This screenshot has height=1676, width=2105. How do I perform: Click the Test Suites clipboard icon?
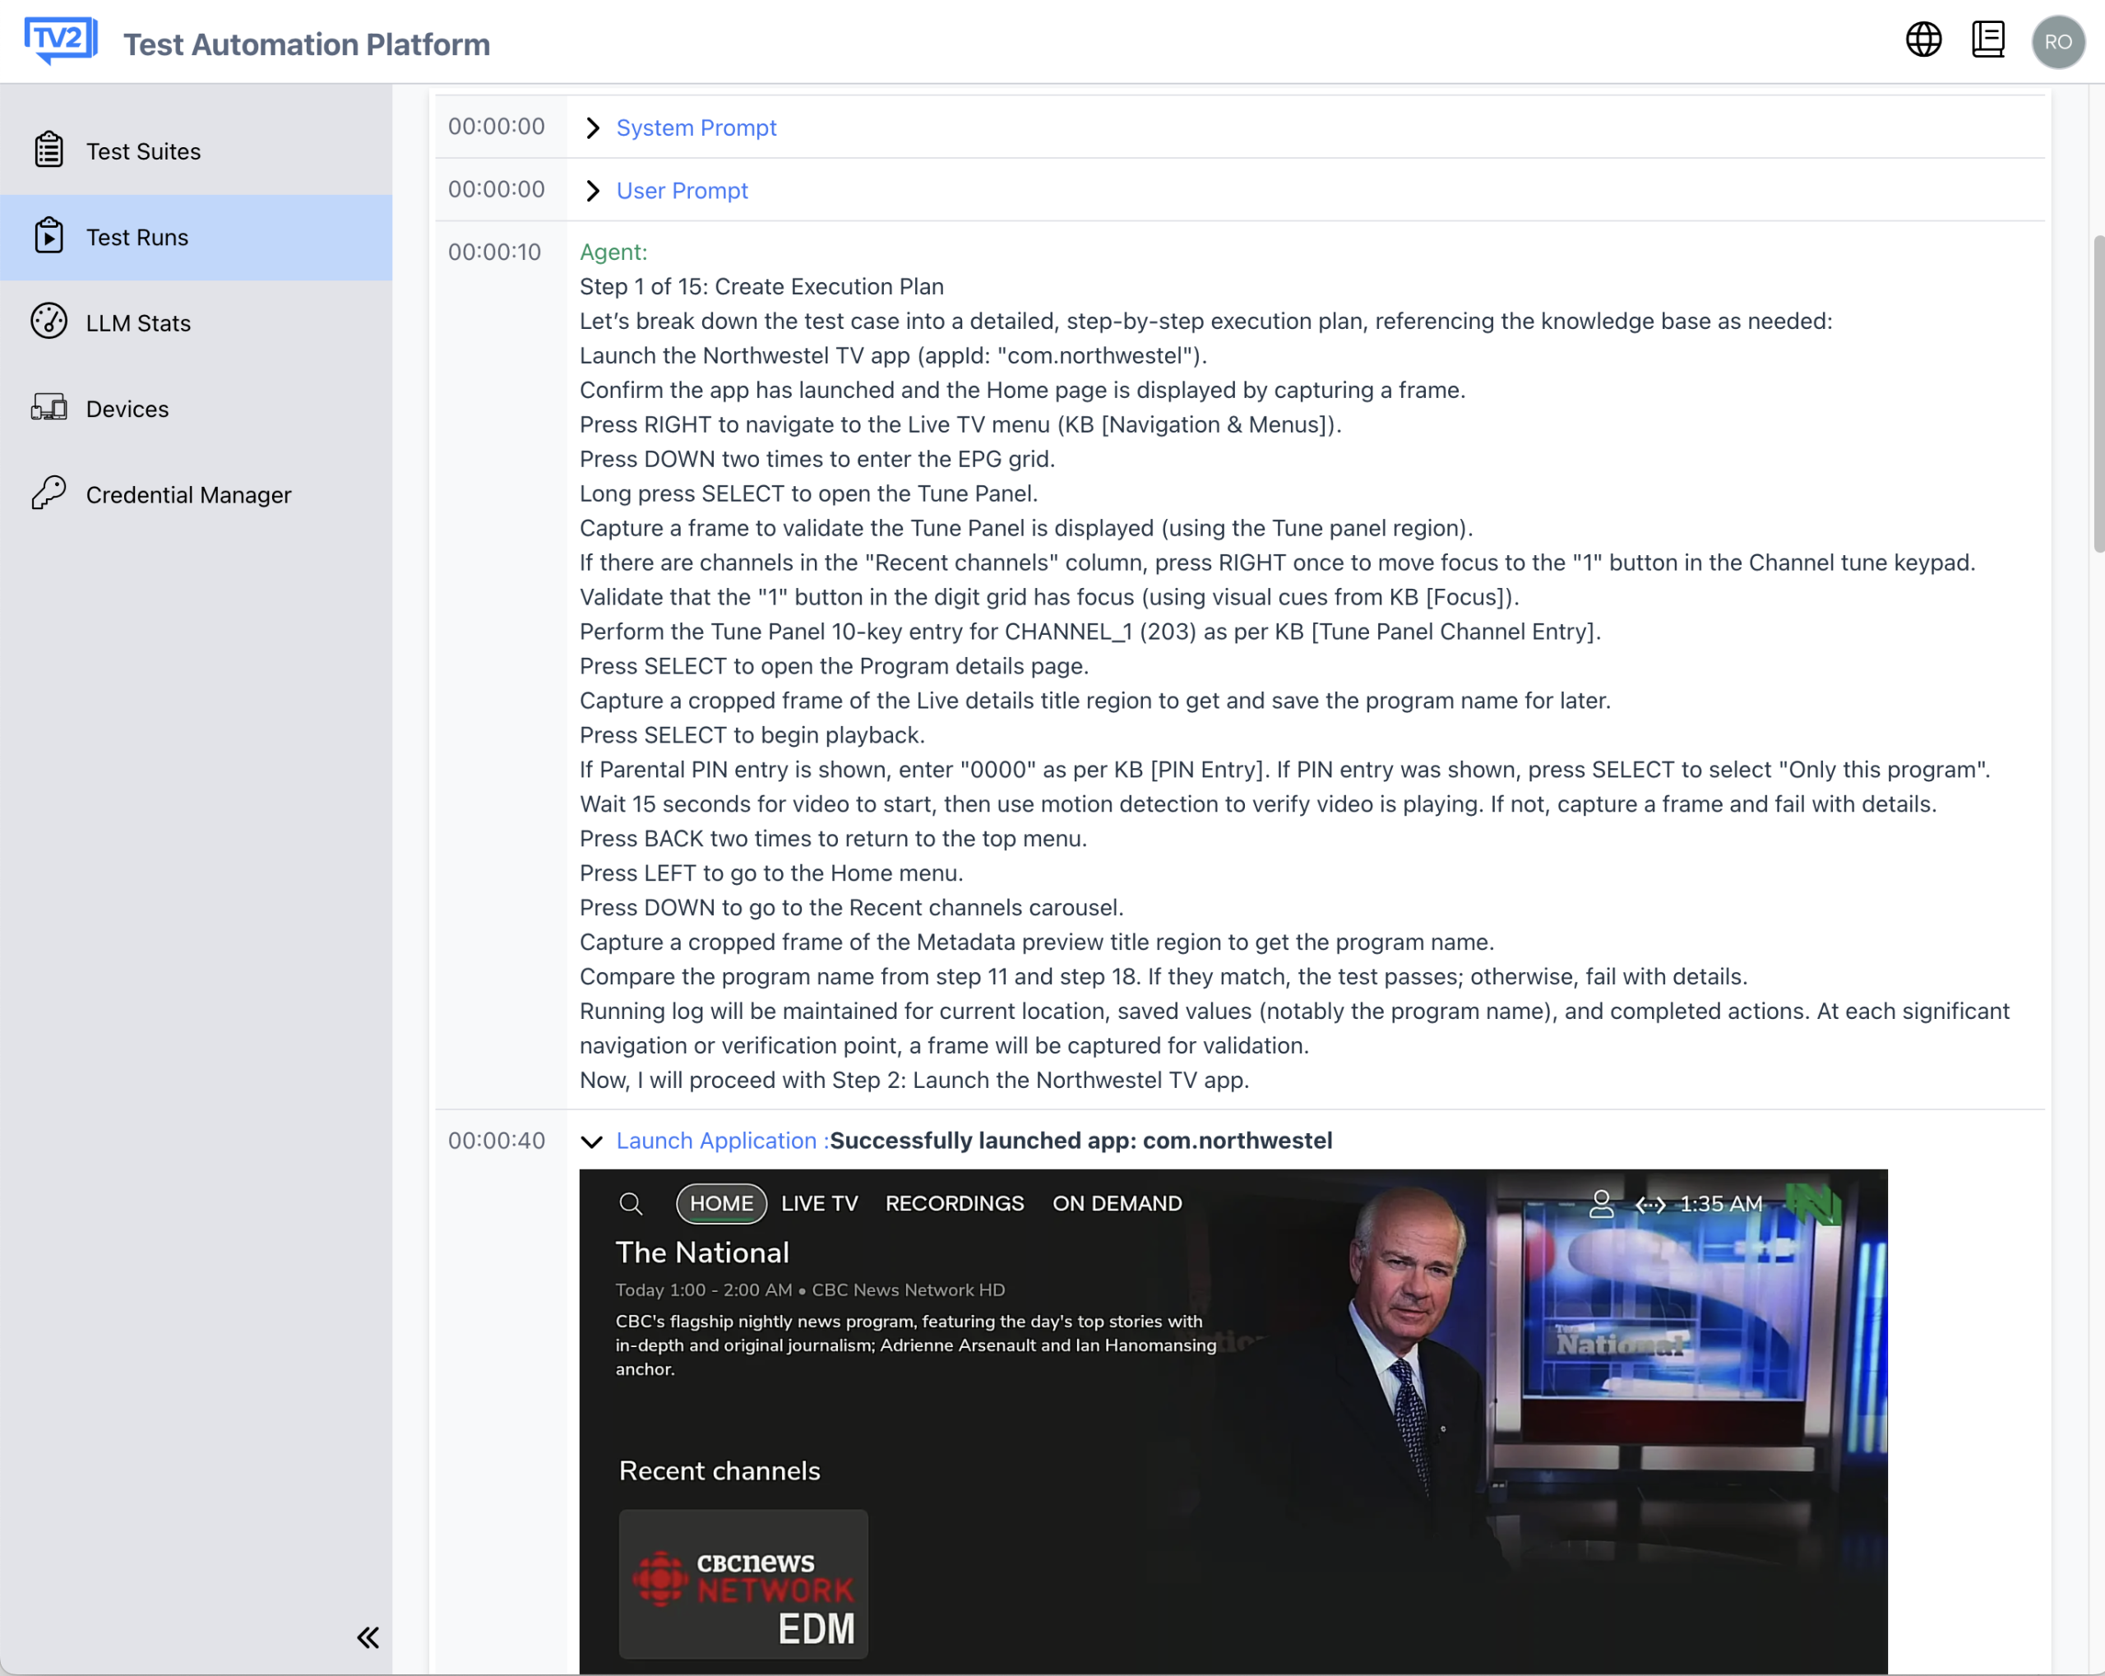[49, 150]
